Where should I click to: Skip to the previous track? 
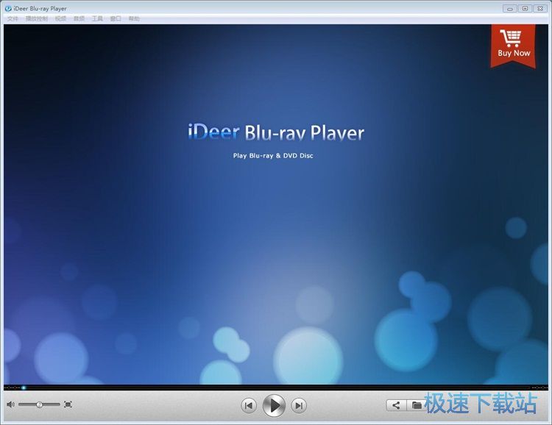click(x=249, y=406)
